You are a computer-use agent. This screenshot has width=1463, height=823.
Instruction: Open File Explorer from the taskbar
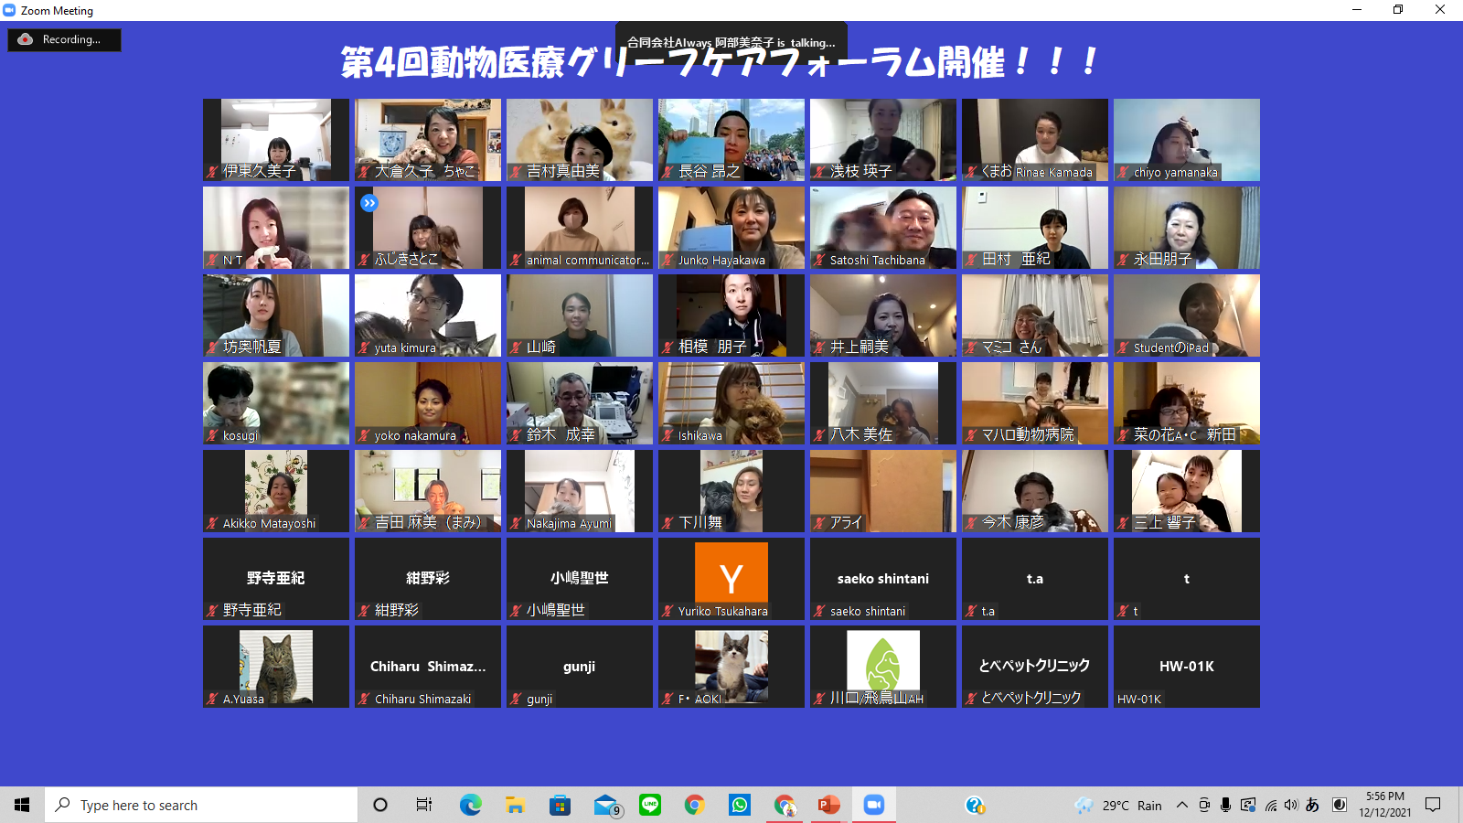tap(515, 805)
